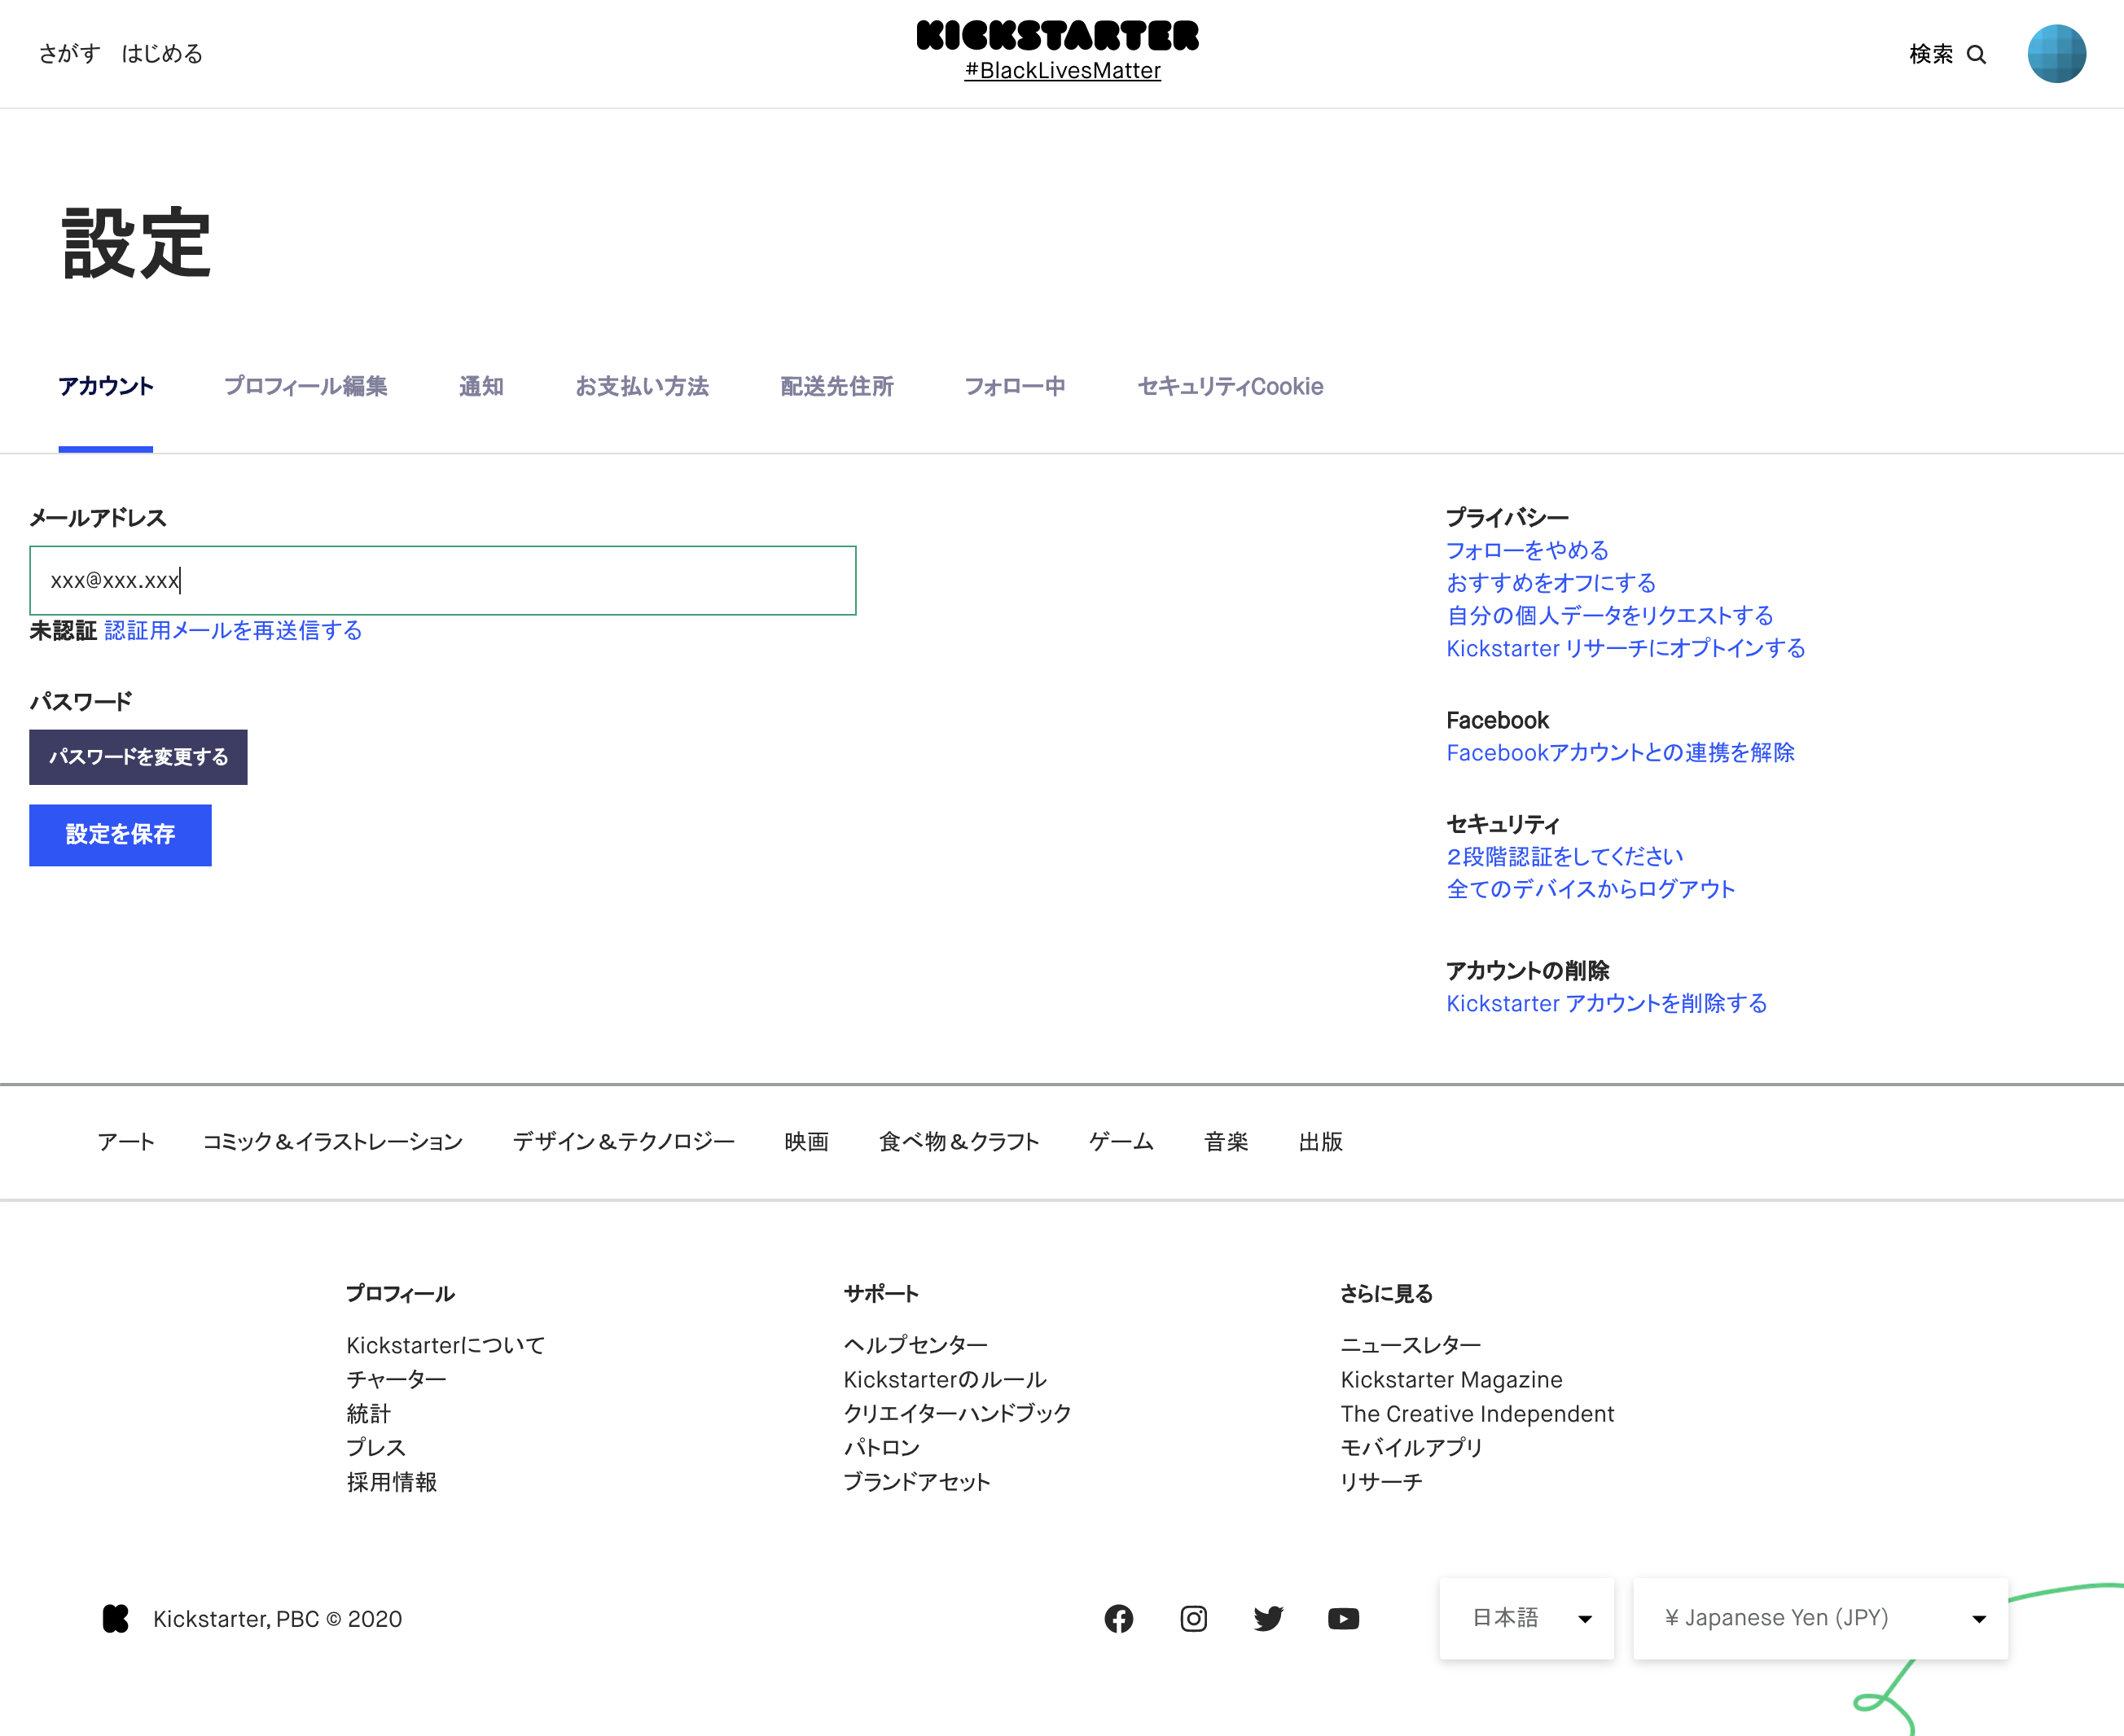Switch to the フォロー中 tab
This screenshot has width=2124, height=1736.
point(1015,386)
